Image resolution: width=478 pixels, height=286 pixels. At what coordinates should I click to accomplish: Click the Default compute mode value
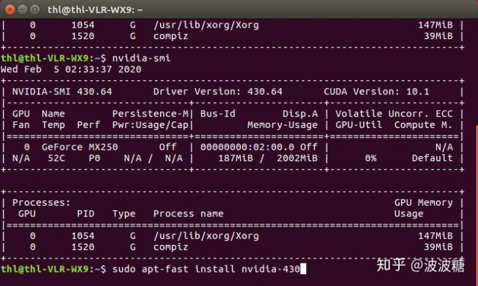coord(432,159)
